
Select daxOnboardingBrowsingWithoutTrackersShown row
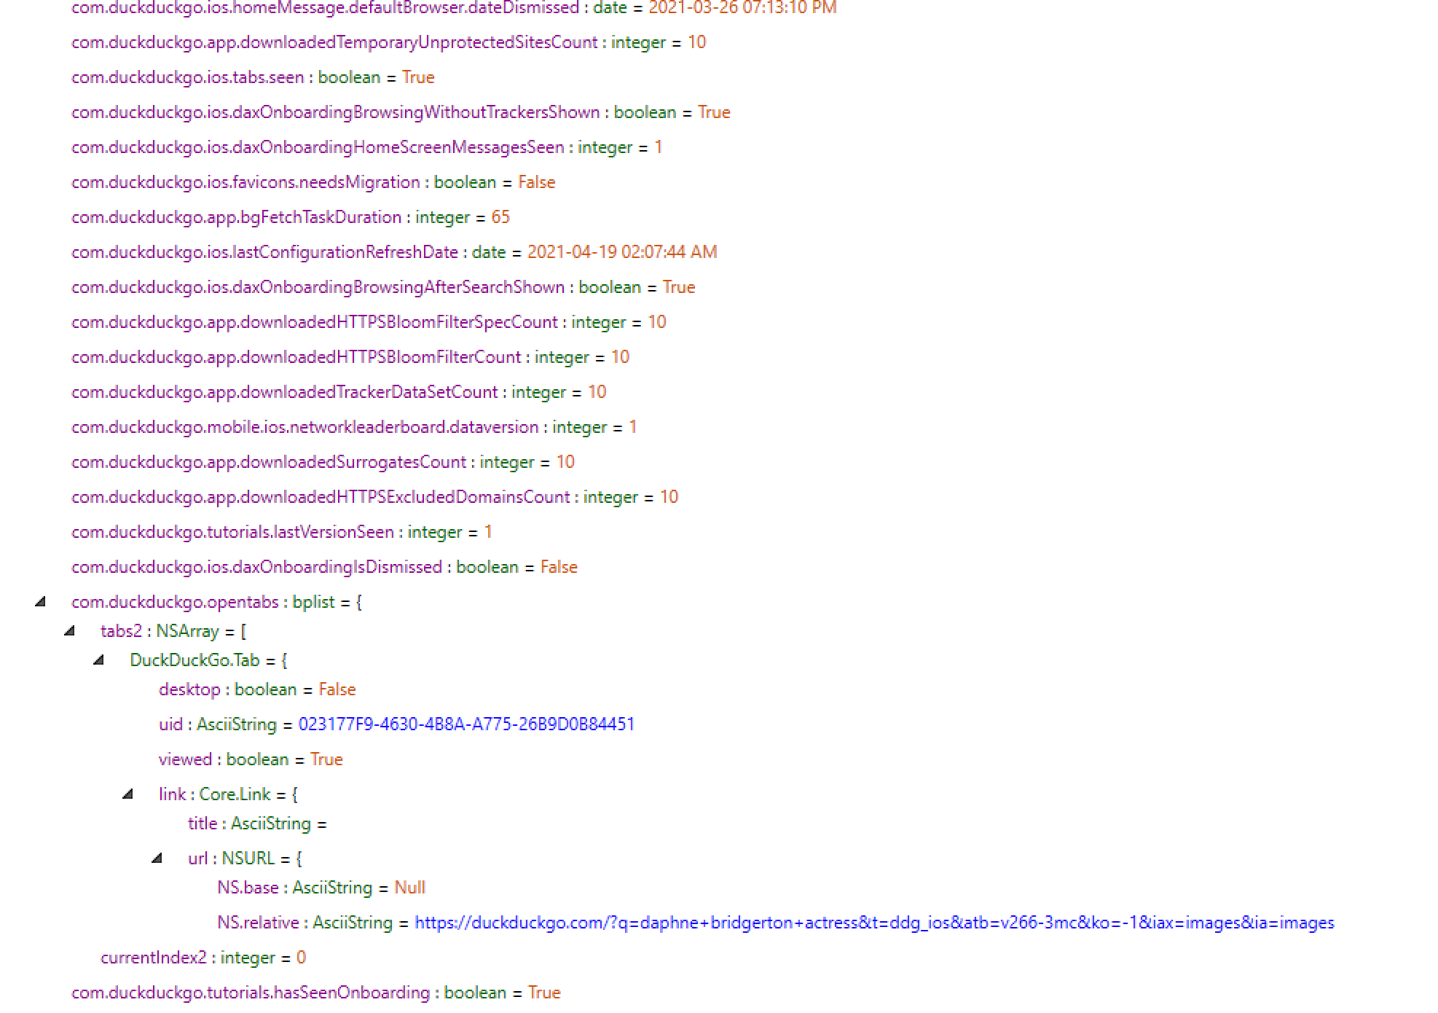point(401,112)
